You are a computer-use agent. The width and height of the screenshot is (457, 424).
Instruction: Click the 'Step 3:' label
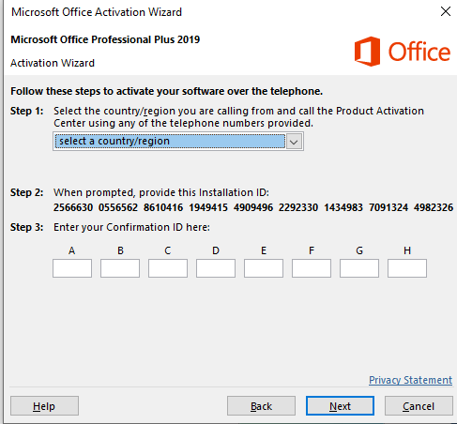27,227
